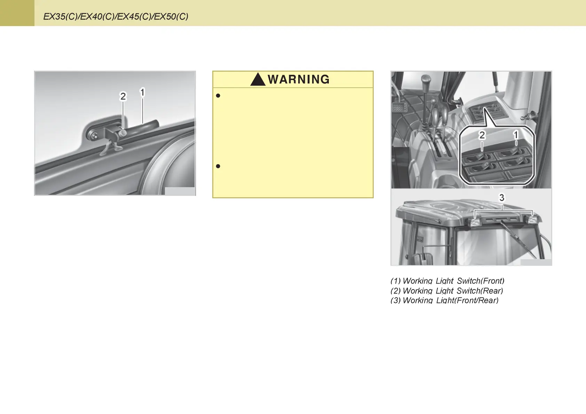The width and height of the screenshot is (586, 414).
Task: Select caption "(1) Working Light Switch(Front)"
Action: coord(447,281)
